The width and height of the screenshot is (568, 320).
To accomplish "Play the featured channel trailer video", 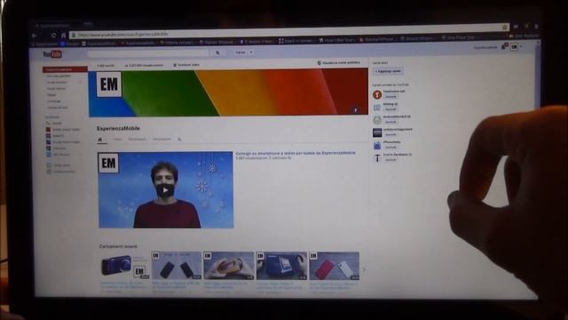I will coord(166,189).
